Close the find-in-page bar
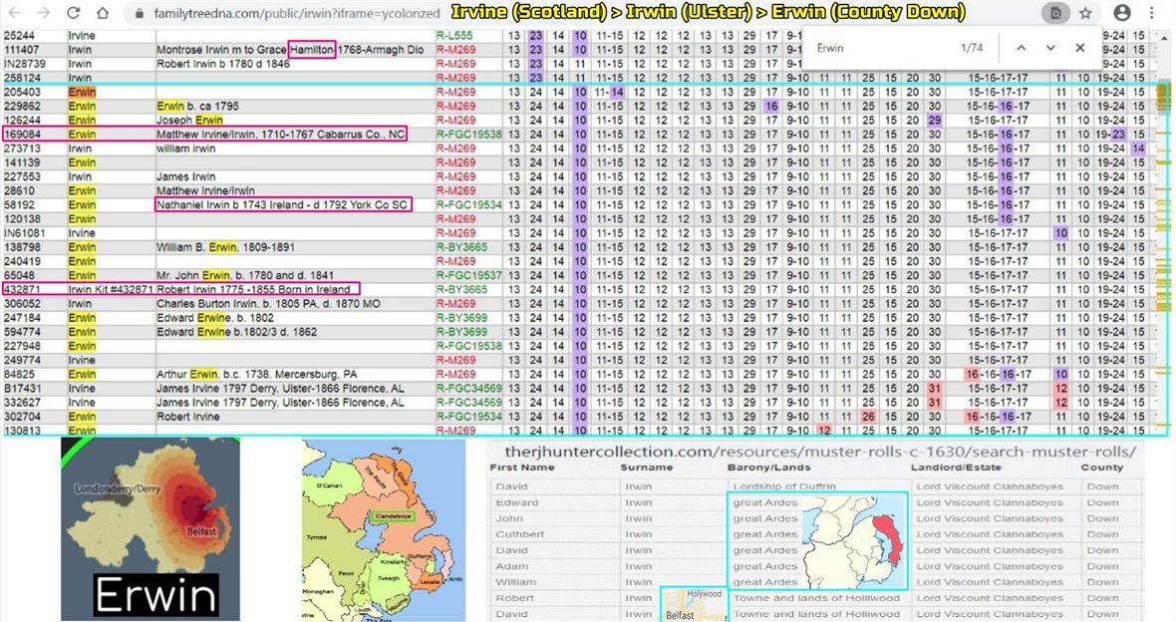The image size is (1176, 622). 1080,48
